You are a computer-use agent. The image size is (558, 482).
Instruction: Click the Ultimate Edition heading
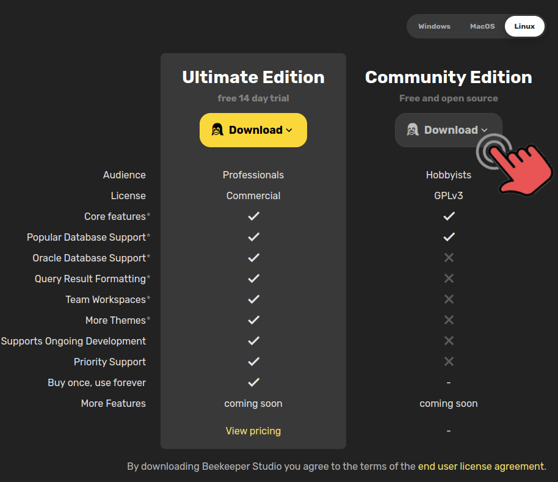253,77
